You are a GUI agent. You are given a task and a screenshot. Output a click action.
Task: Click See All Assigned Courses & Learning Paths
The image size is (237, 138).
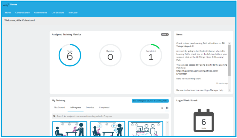pos(150,101)
